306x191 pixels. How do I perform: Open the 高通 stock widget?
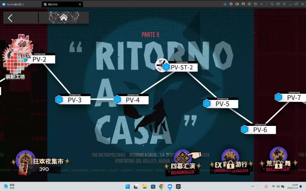(x=9, y=186)
